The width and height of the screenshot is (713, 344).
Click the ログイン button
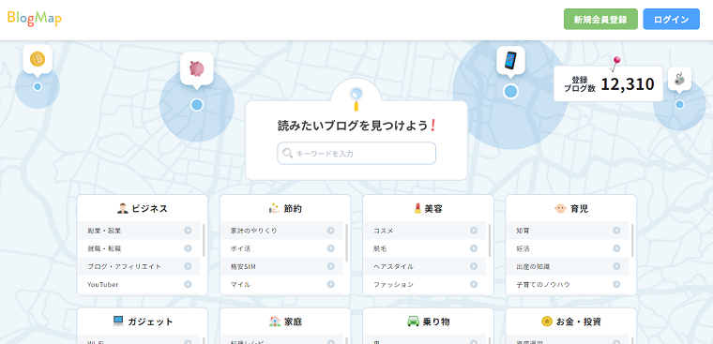click(x=671, y=19)
